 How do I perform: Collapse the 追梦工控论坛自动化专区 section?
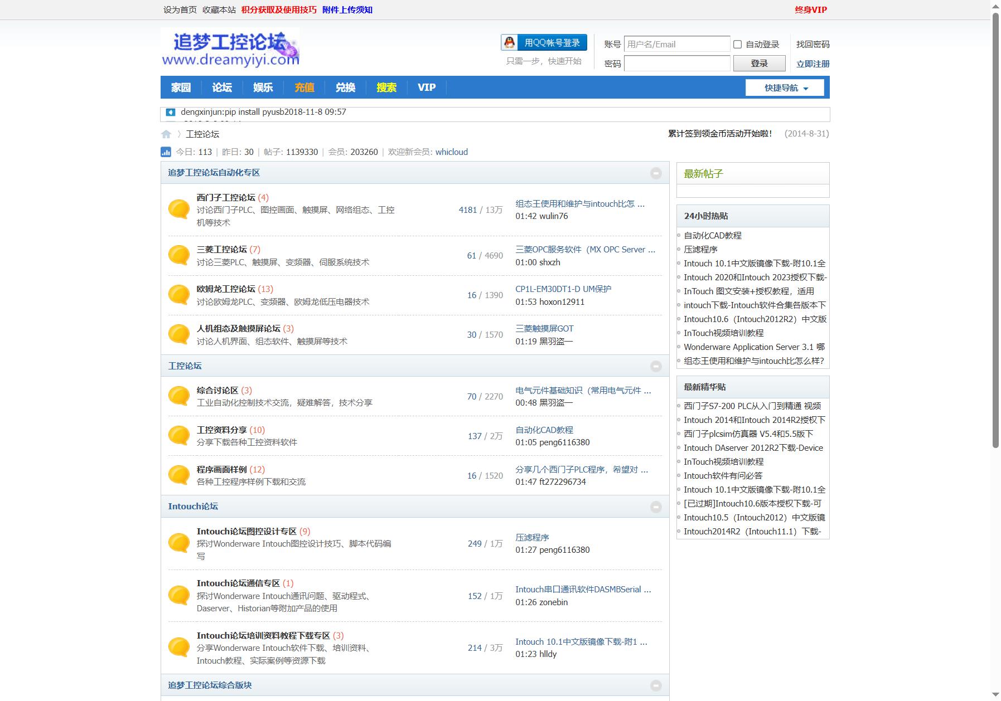point(656,173)
